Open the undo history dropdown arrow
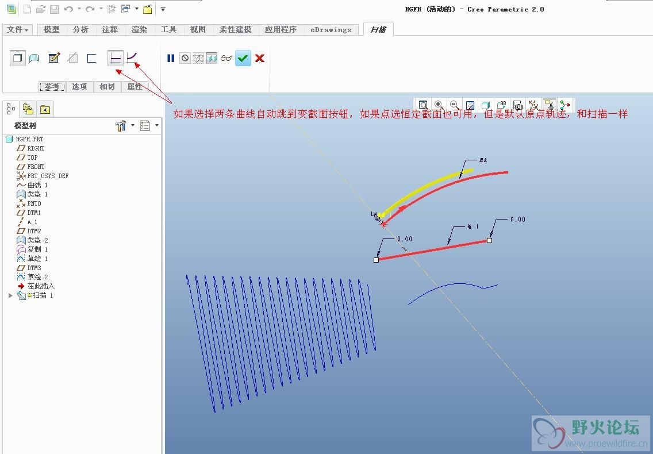 point(79,9)
